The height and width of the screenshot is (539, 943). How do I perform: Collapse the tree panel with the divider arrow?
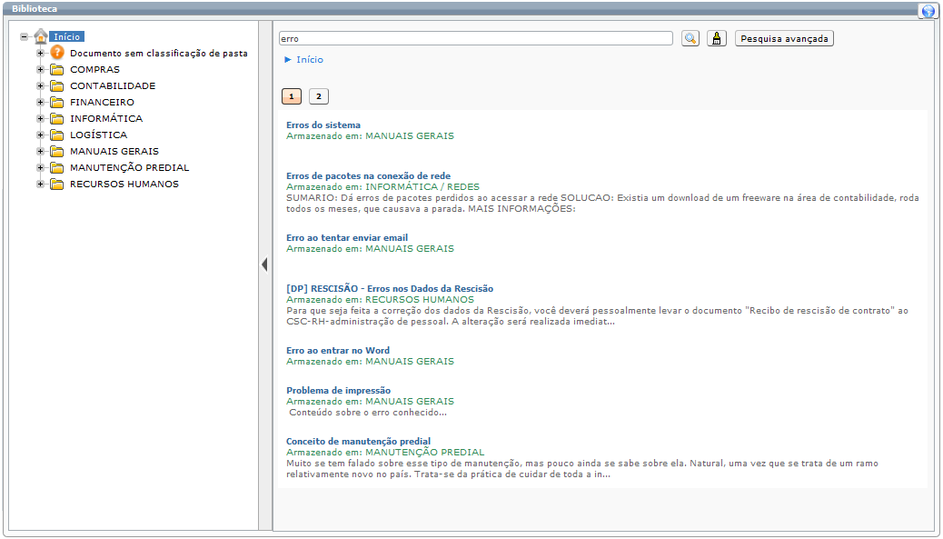(x=263, y=264)
